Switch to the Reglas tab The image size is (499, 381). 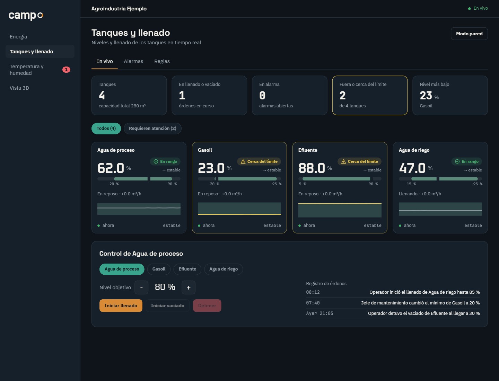click(162, 61)
